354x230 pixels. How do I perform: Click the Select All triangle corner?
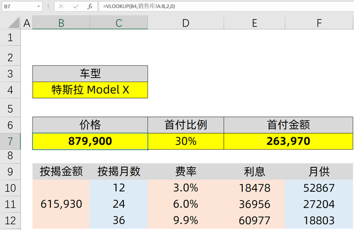coord(13,23)
